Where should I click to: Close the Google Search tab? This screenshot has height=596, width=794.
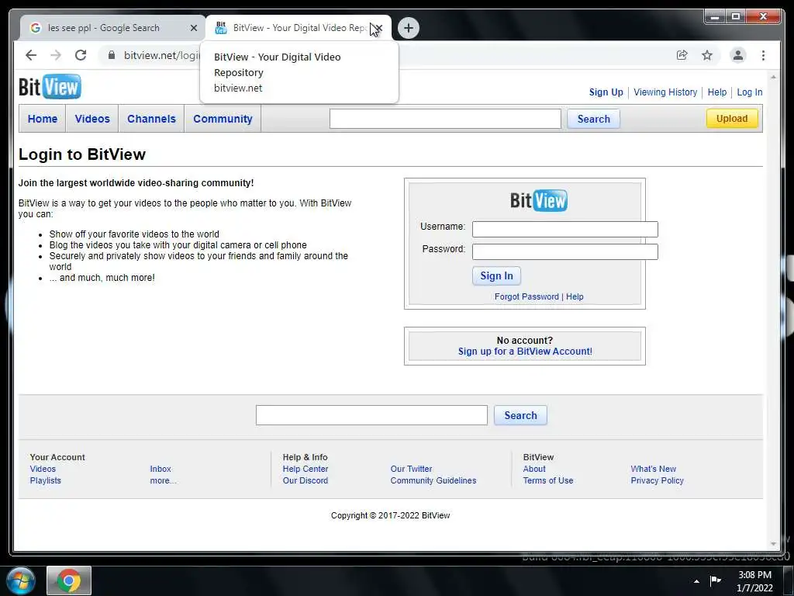tap(193, 28)
